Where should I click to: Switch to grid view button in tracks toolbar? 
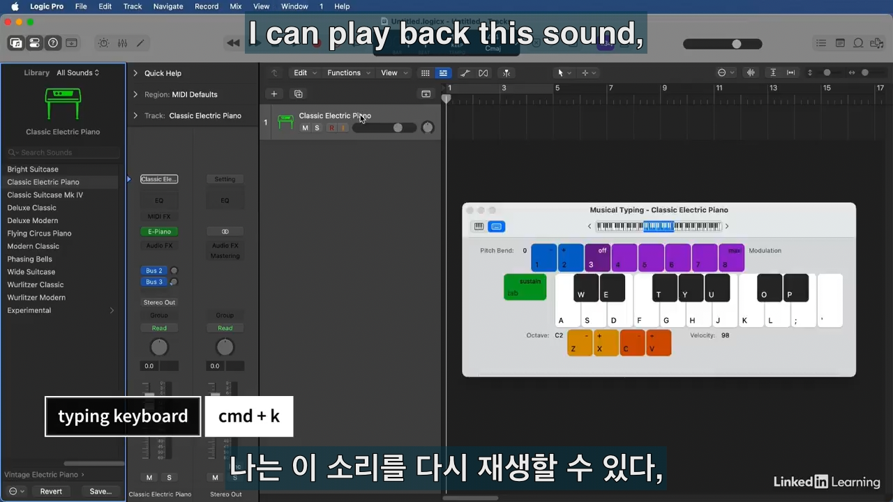pyautogui.click(x=425, y=73)
